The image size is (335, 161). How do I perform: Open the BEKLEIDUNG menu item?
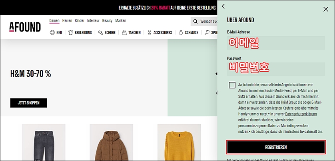click(83, 33)
